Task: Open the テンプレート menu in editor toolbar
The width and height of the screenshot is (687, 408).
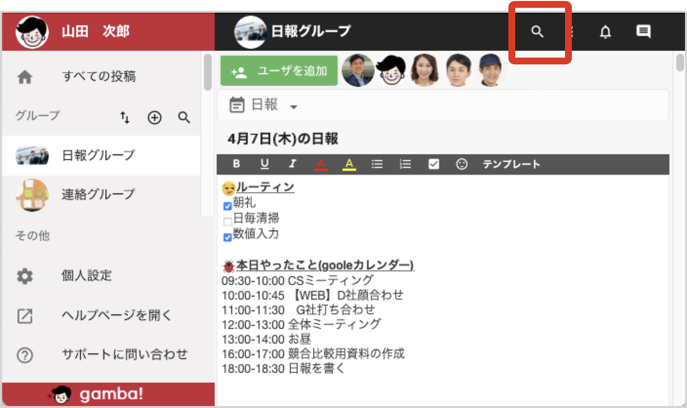Action: click(511, 164)
